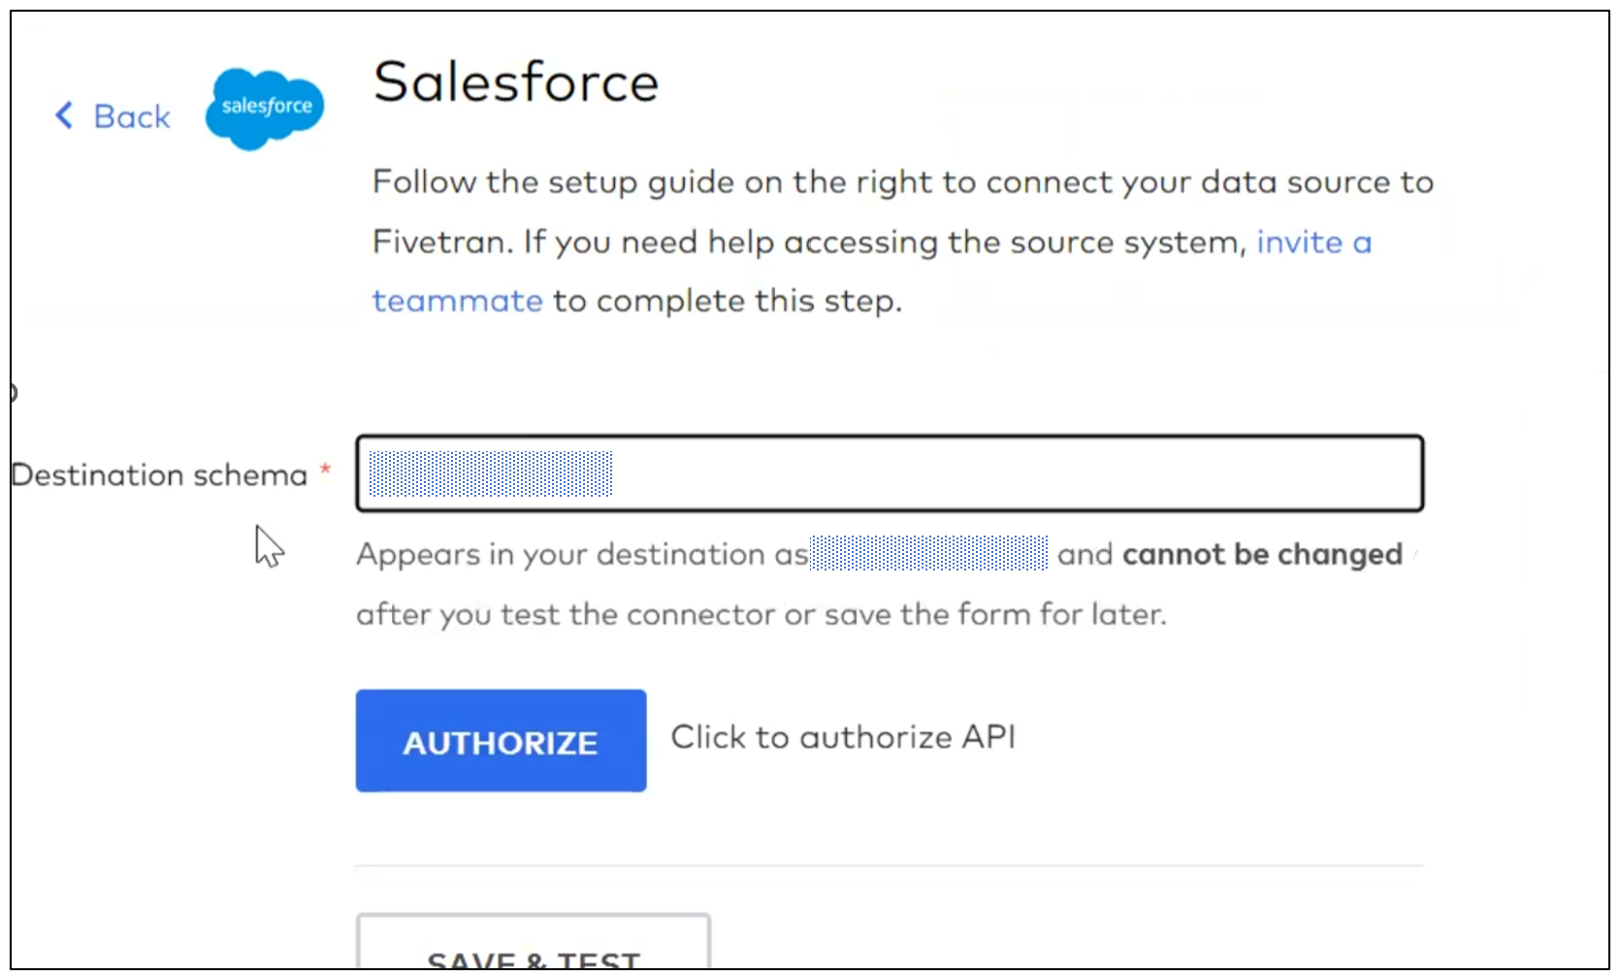Click the Salesforce cloud logo
The height and width of the screenshot is (976, 1620).
click(265, 109)
